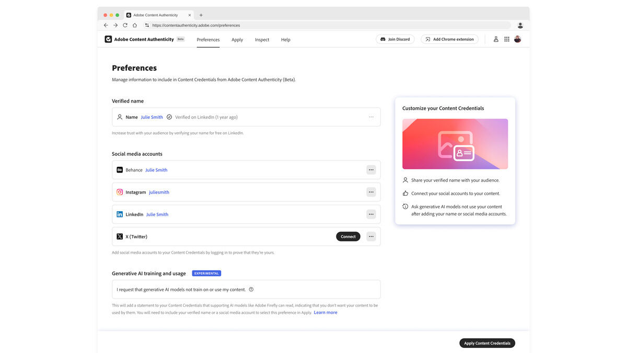Open the Inspect page
Viewport: 627px width, 353px height.
click(262, 39)
